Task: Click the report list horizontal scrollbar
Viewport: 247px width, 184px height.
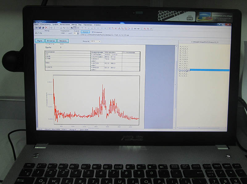Action: pos(202,128)
